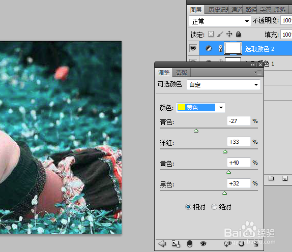Switch to the 调整 tab
The height and width of the screenshot is (252, 292).
[164, 73]
